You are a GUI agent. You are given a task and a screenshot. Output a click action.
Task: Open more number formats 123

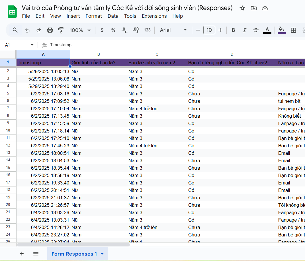coord(147,30)
